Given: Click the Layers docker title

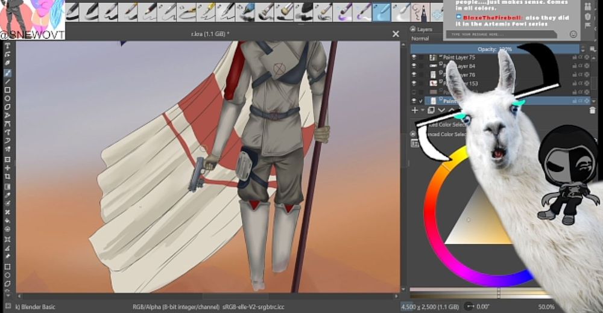Looking at the screenshot, I should tap(425, 29).
